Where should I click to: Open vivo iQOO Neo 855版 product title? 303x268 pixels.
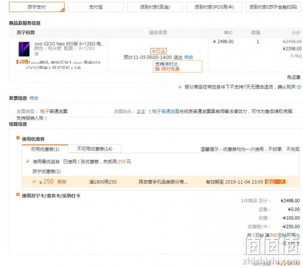(70, 44)
